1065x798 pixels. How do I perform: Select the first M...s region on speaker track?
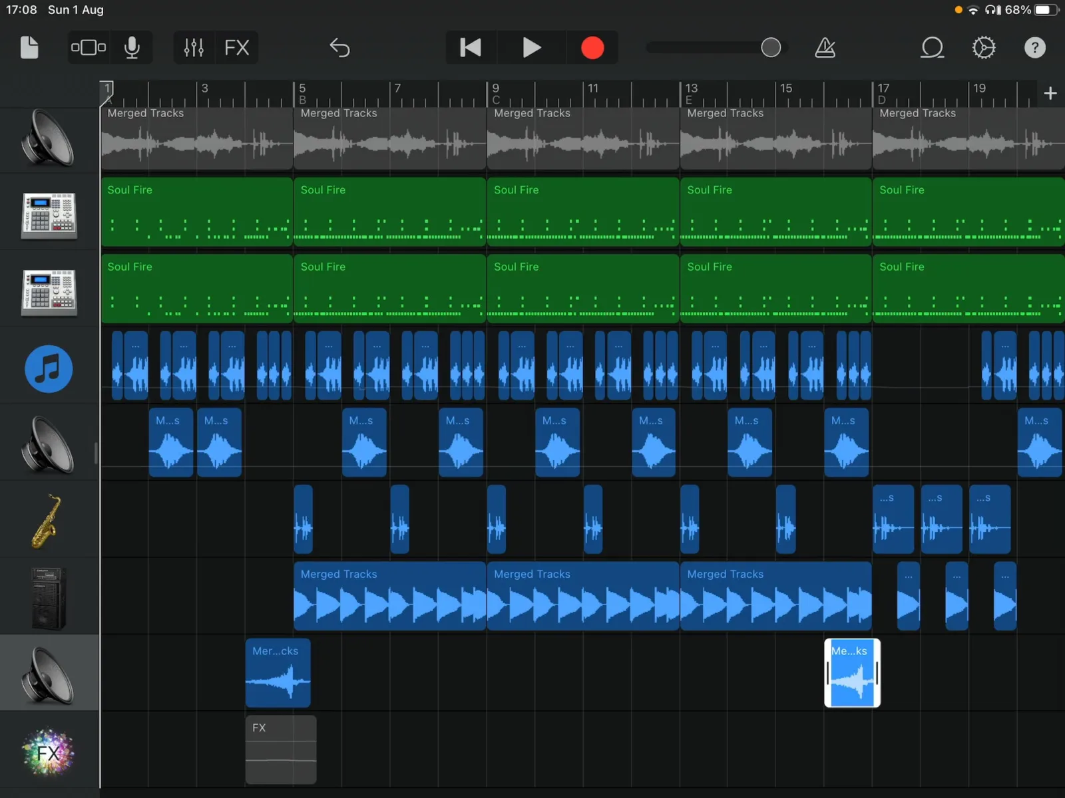coord(171,442)
